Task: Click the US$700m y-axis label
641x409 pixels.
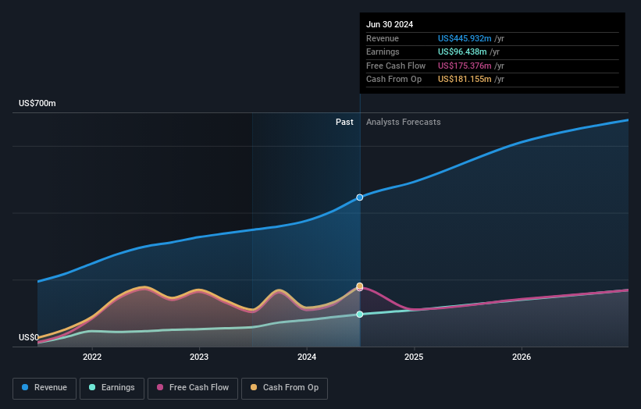Action: click(x=37, y=103)
